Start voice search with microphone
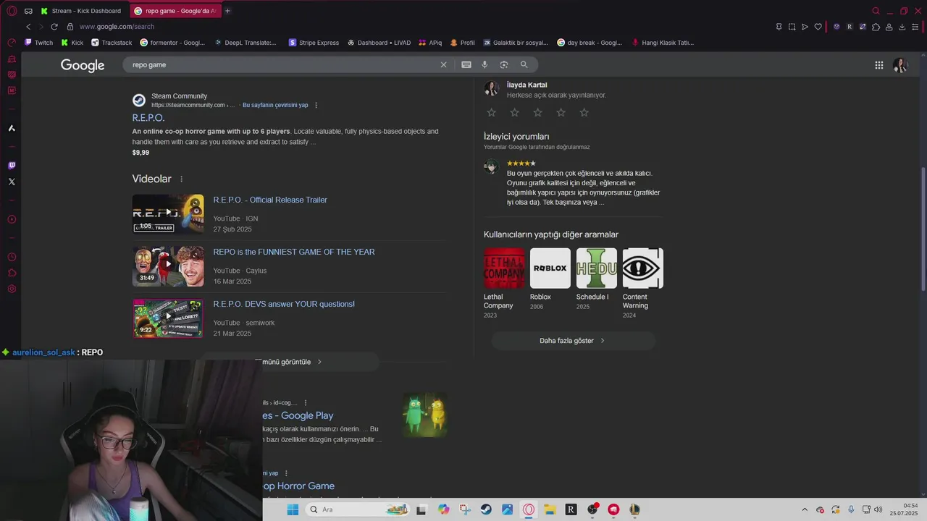 pyautogui.click(x=485, y=64)
